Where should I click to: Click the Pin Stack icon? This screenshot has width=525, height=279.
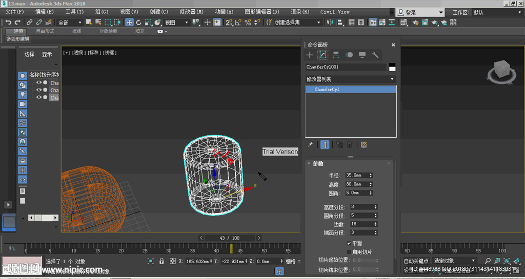coord(310,145)
